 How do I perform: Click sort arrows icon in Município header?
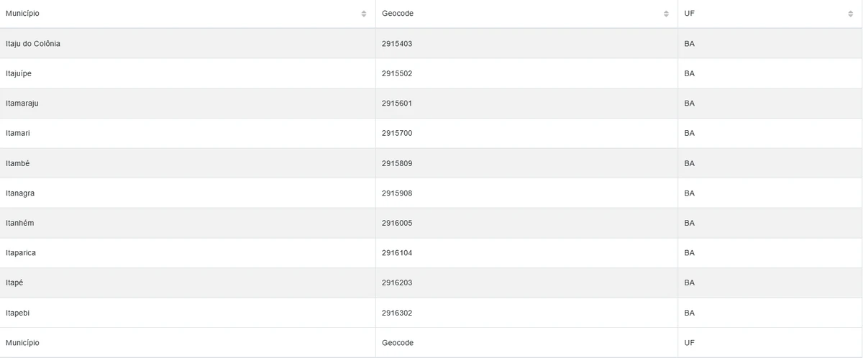(x=364, y=14)
